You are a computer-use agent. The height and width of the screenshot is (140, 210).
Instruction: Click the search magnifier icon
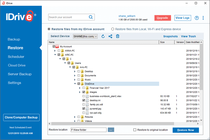(91, 17)
